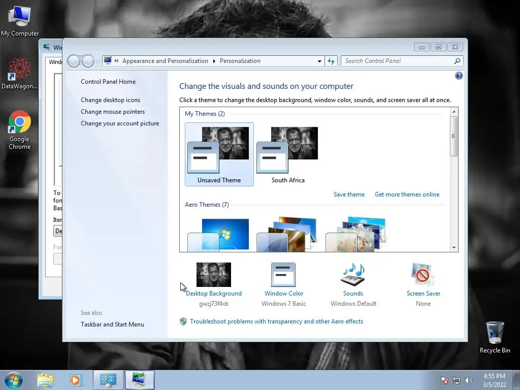Click the Refresh button beside the address bar
The width and height of the screenshot is (520, 390).
click(x=331, y=61)
